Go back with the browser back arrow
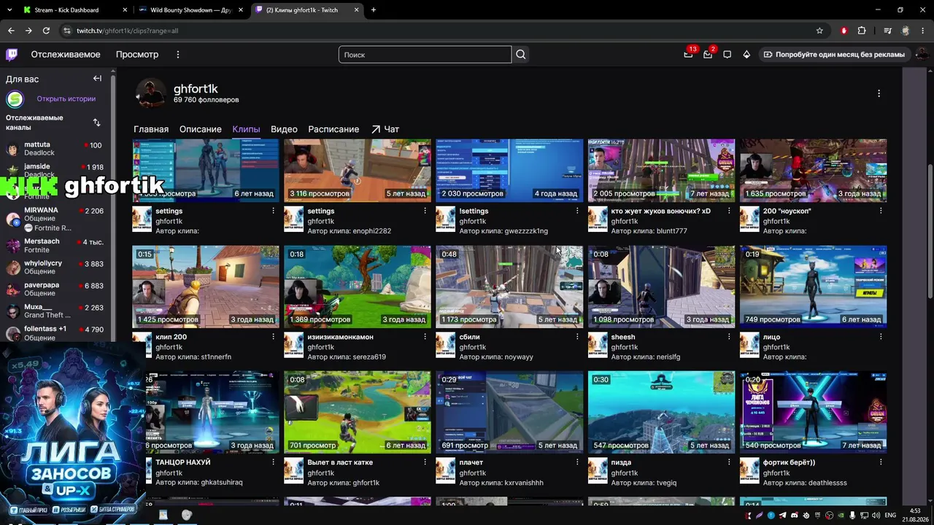Image resolution: width=934 pixels, height=525 pixels. coord(11,31)
